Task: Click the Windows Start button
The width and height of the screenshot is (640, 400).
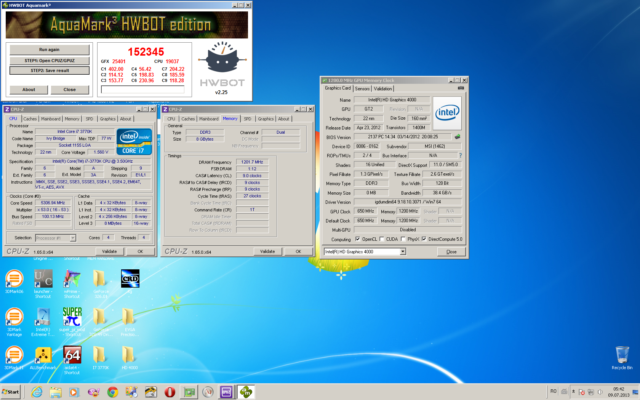Action: pyautogui.click(x=10, y=392)
